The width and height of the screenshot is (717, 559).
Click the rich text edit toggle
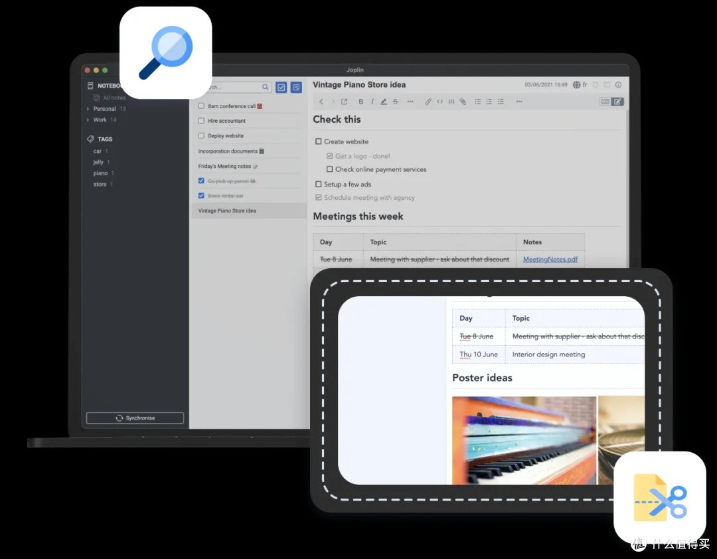[x=617, y=102]
